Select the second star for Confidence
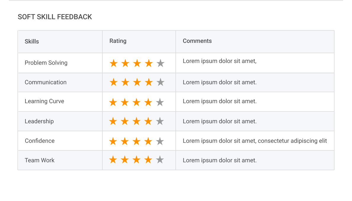This screenshot has width=352, height=201. pos(125,141)
